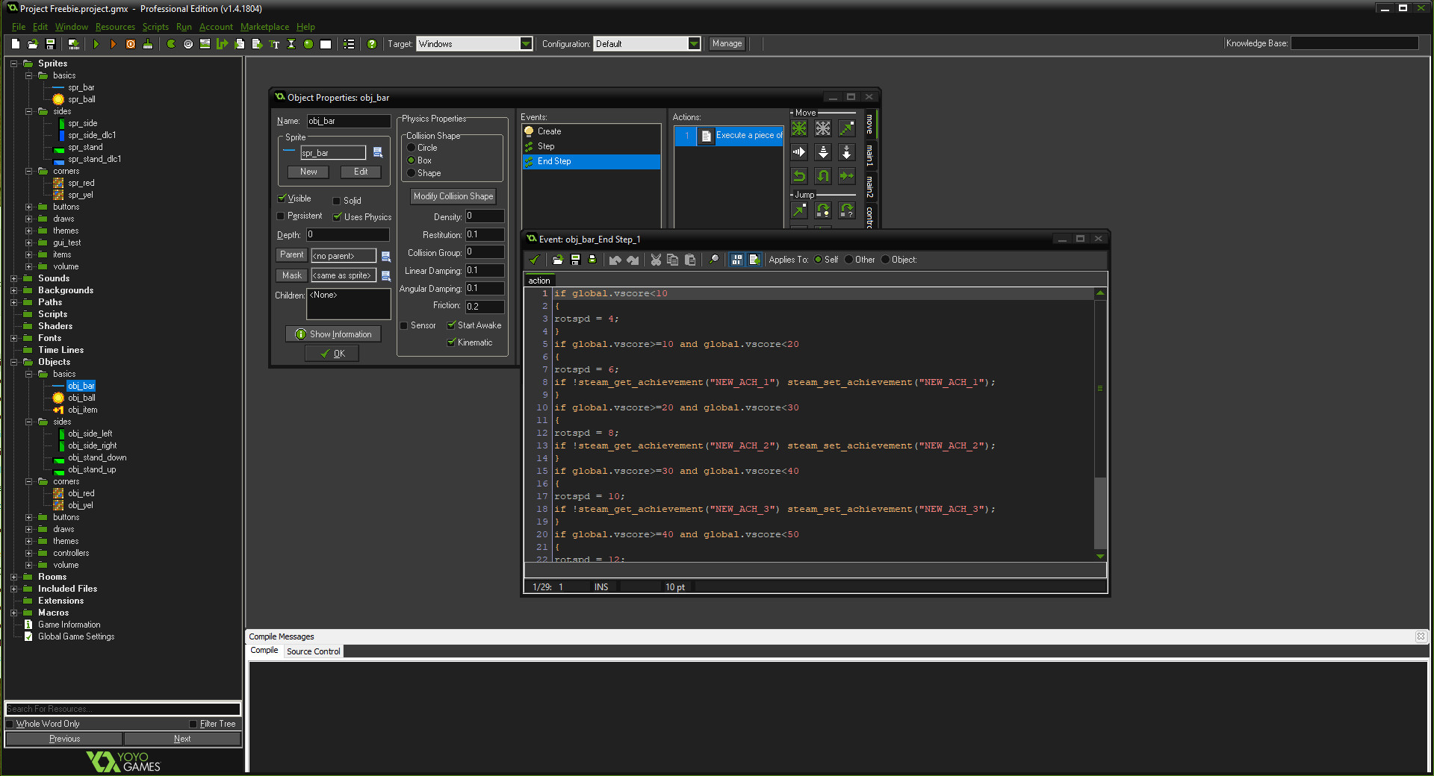1434x776 pixels.
Task: Open the Target platform dropdown
Action: 527,43
